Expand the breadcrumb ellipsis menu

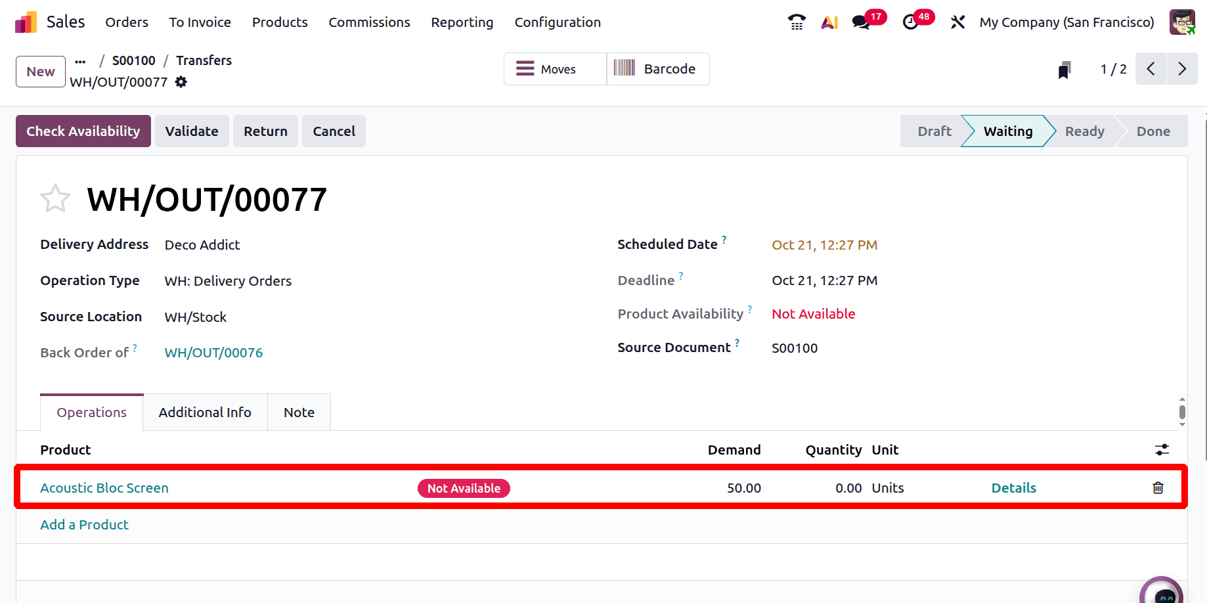pyautogui.click(x=80, y=61)
